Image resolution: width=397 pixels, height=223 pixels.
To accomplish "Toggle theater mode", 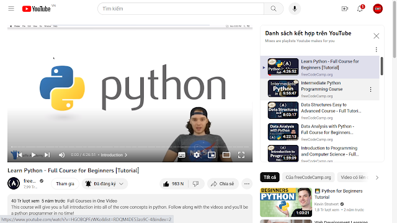I will (x=226, y=155).
